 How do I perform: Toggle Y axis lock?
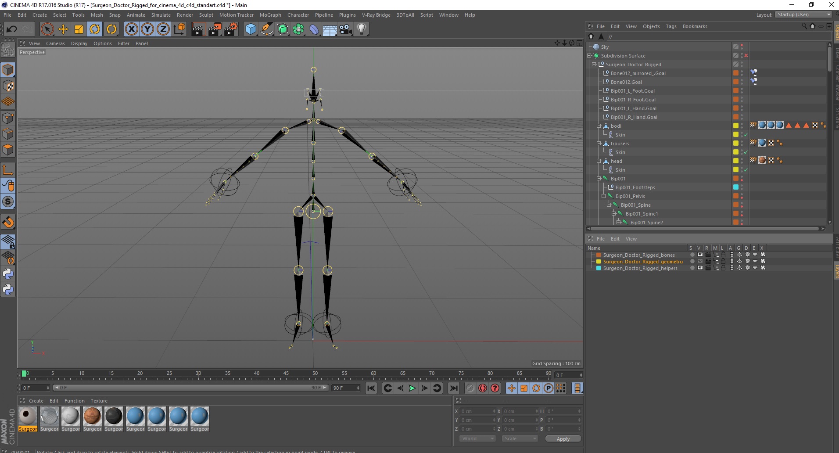pyautogui.click(x=147, y=29)
